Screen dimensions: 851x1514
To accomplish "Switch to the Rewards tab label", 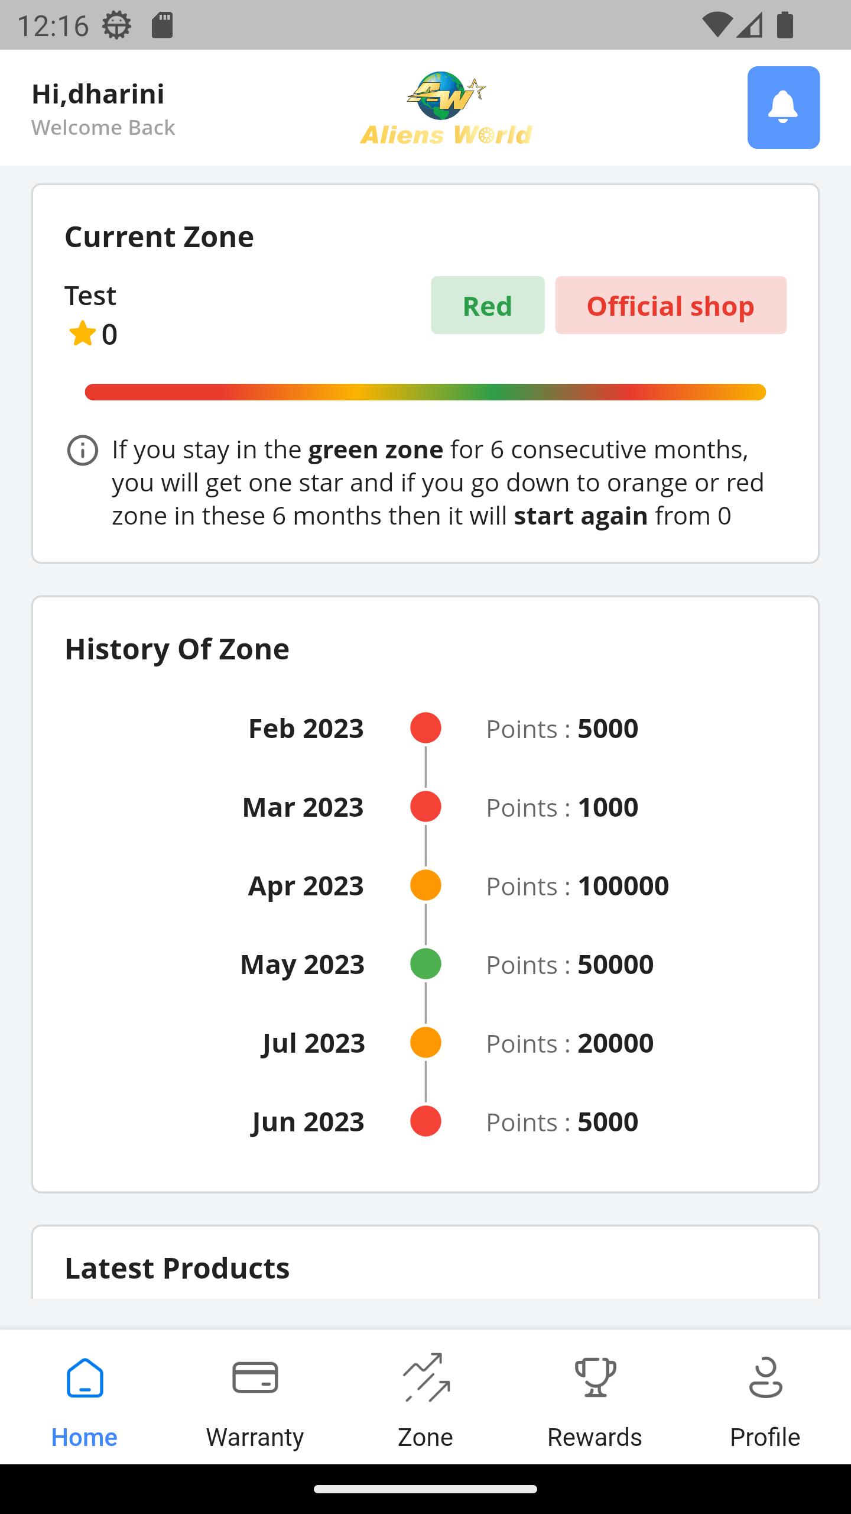I will coord(595,1437).
